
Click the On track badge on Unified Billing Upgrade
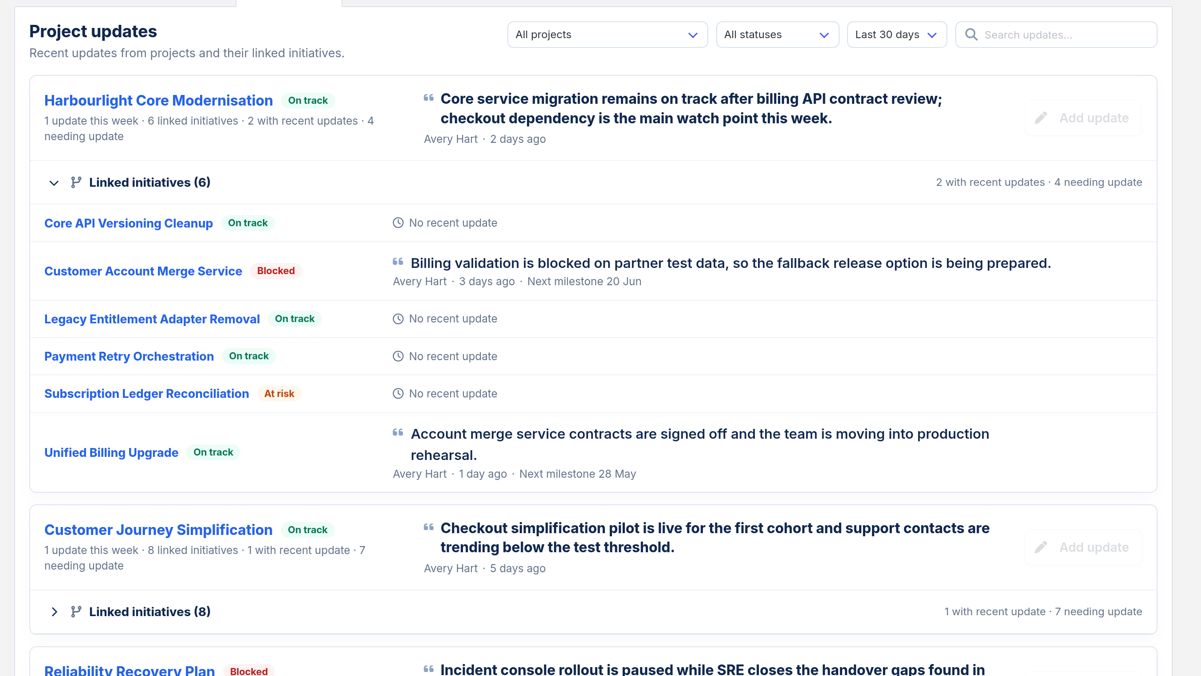(x=213, y=452)
